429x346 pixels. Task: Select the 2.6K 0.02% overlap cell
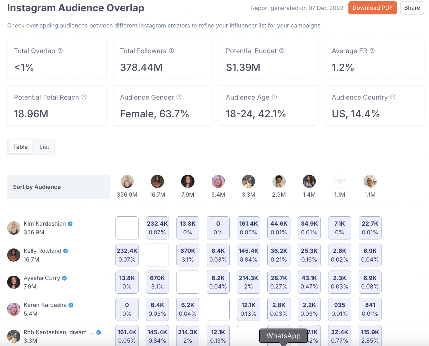[340, 255]
